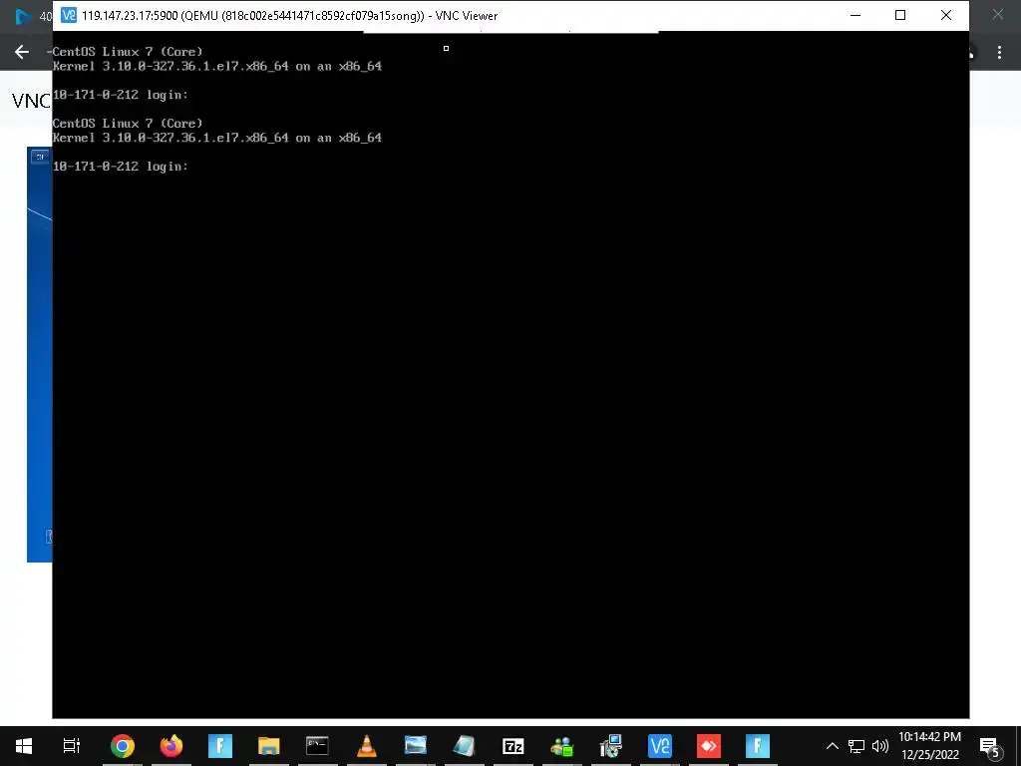
Task: Open the network status tray icon
Action: pos(856,746)
